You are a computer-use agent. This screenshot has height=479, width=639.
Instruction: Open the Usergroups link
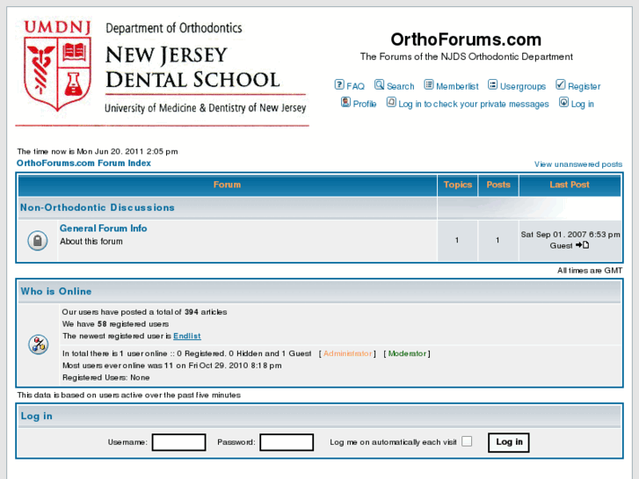coord(523,86)
